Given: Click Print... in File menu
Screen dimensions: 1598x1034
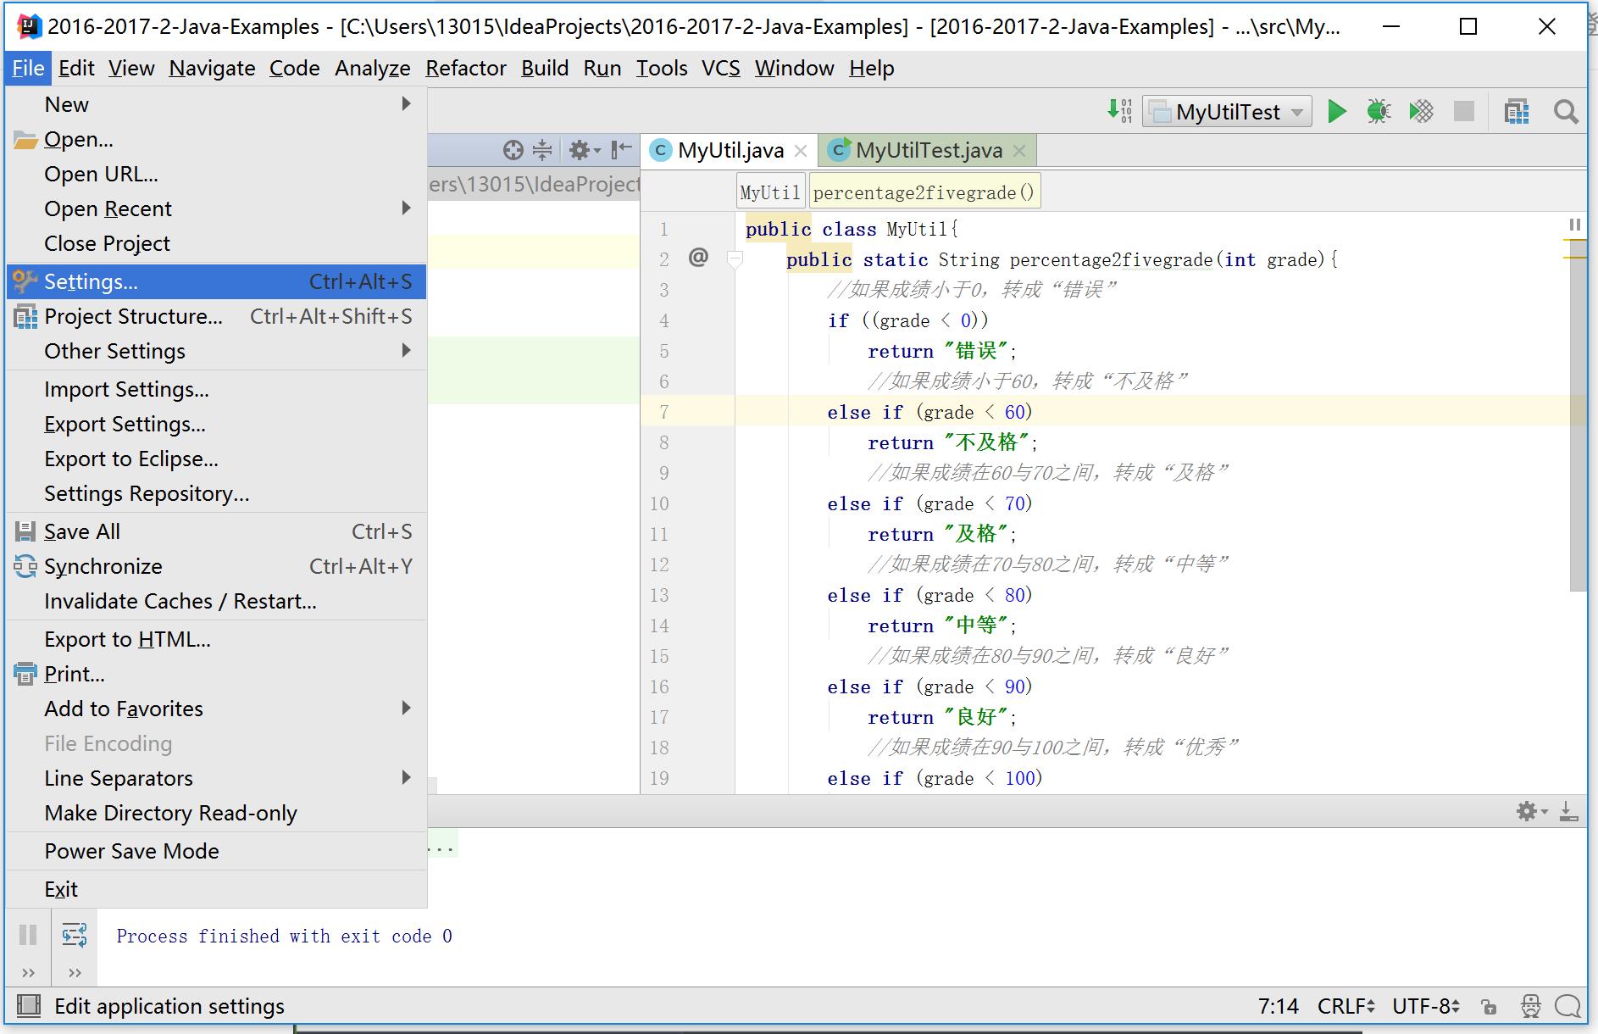Looking at the screenshot, I should tap(216, 674).
